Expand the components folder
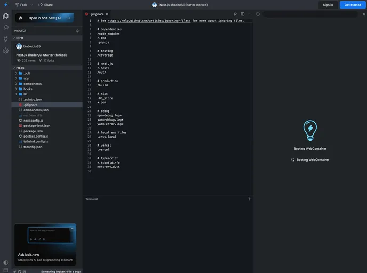 point(47,84)
